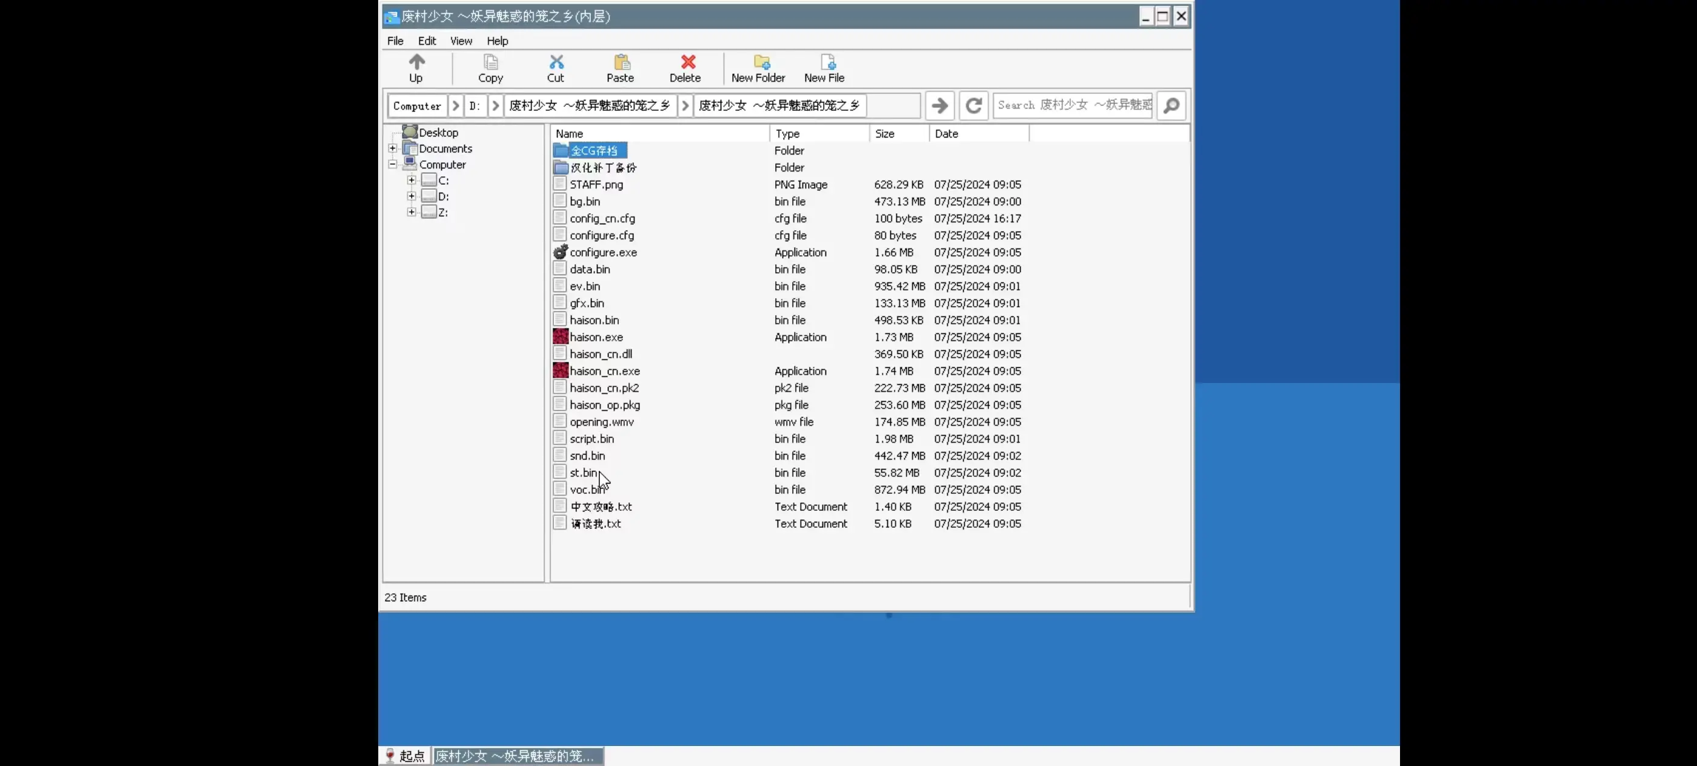This screenshot has height=766, width=1697.
Task: Expand the Z: drive node
Action: tap(412, 212)
